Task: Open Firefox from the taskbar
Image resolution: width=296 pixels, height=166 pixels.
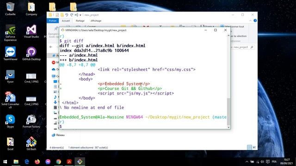Action: pyautogui.click(x=37, y=161)
